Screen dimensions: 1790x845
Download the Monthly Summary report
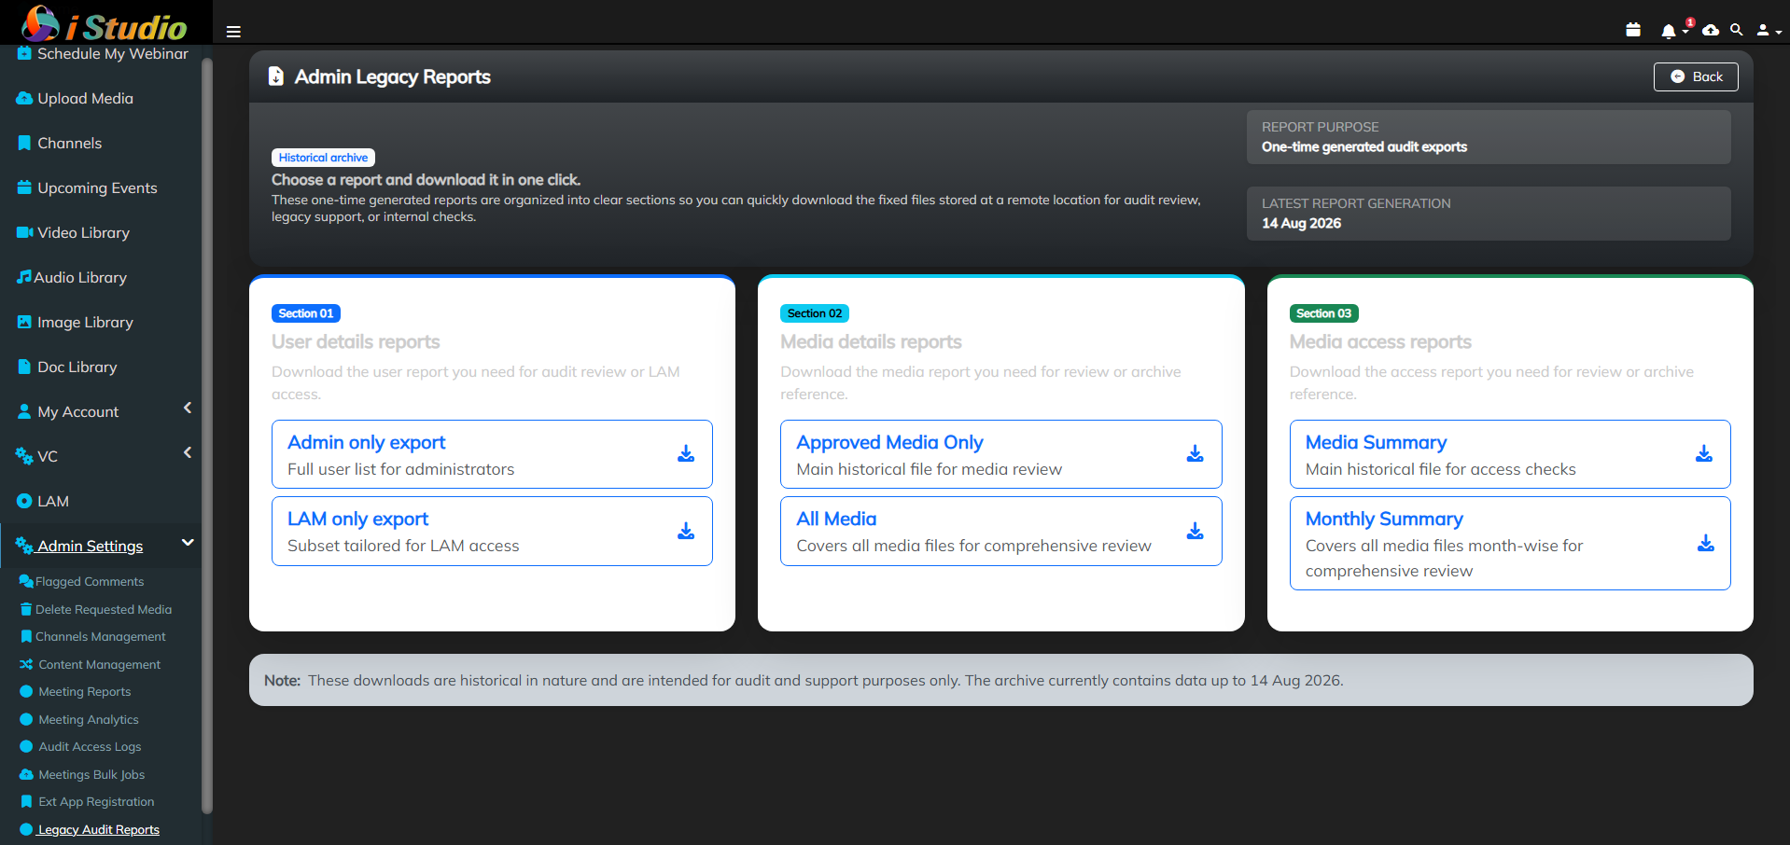point(1705,544)
